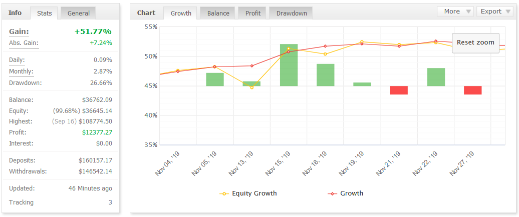Screen dimensions: 519x217
Task: Click the +51.77% gain value
Action: [x=93, y=31]
